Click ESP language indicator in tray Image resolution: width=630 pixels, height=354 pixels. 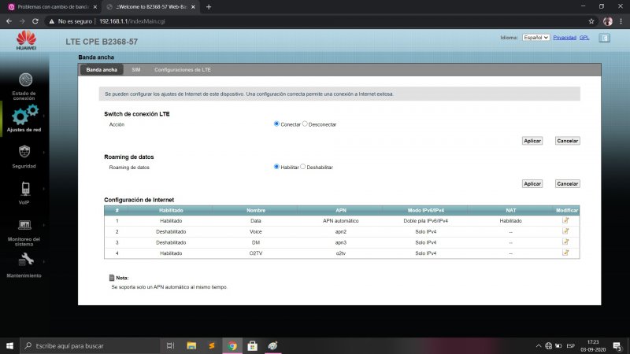pyautogui.click(x=570, y=345)
